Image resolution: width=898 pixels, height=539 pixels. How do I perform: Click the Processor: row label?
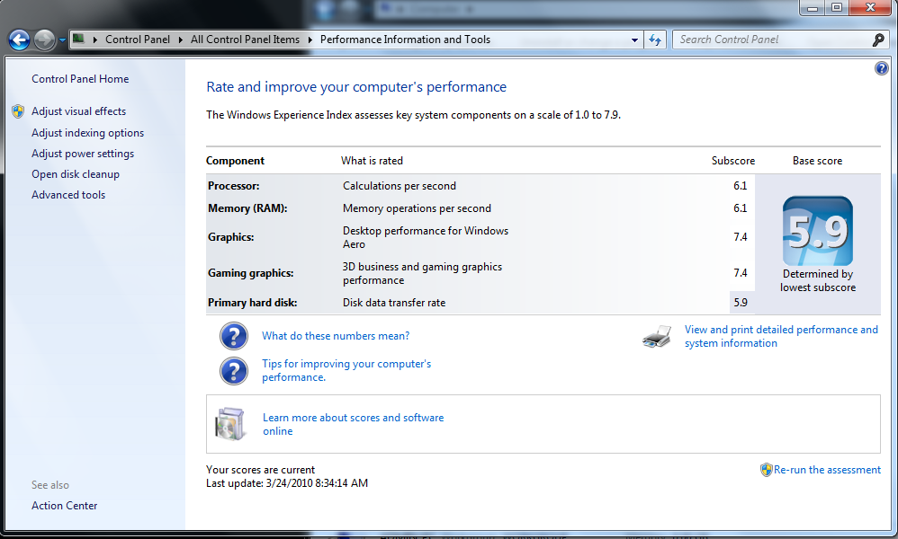tap(234, 186)
